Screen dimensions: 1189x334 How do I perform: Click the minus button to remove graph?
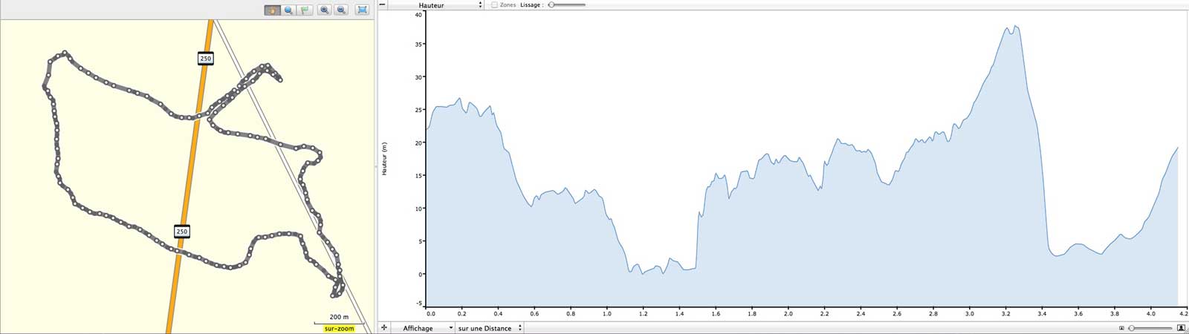(383, 4)
